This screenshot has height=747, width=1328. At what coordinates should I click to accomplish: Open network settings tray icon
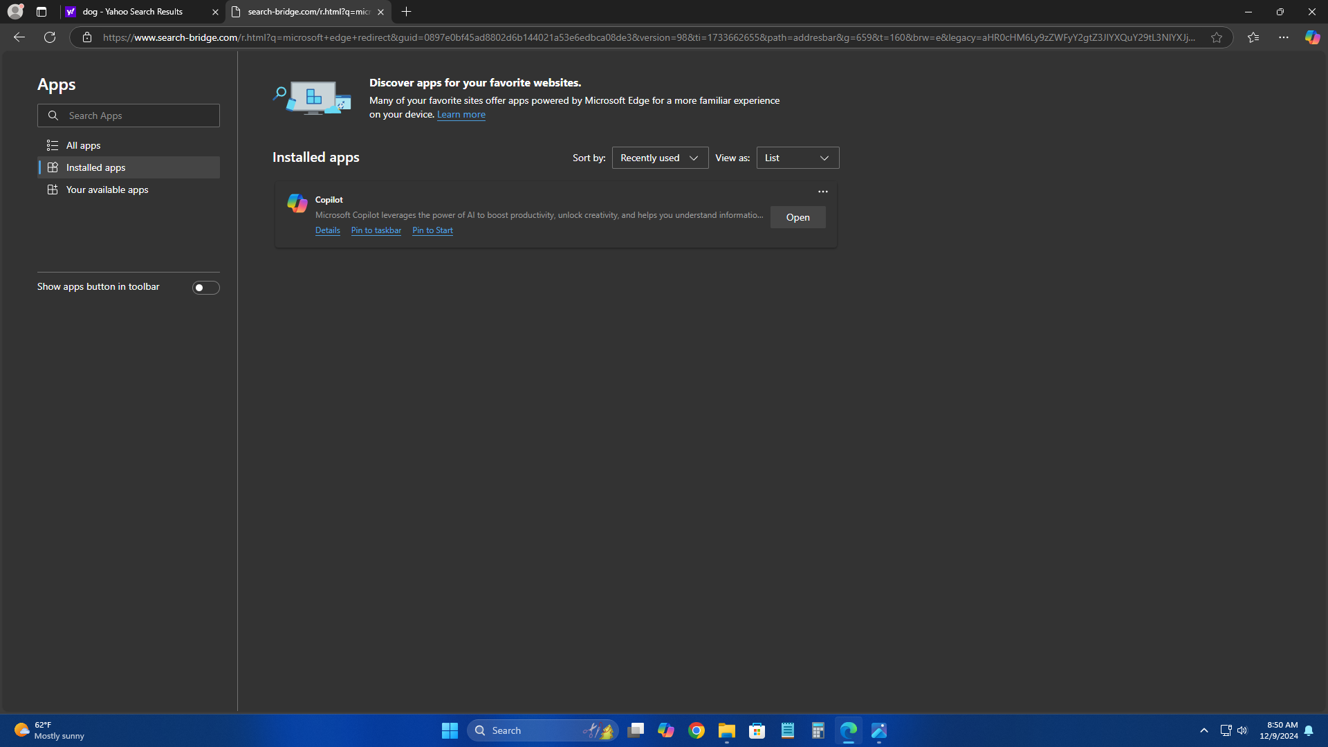click(1226, 730)
